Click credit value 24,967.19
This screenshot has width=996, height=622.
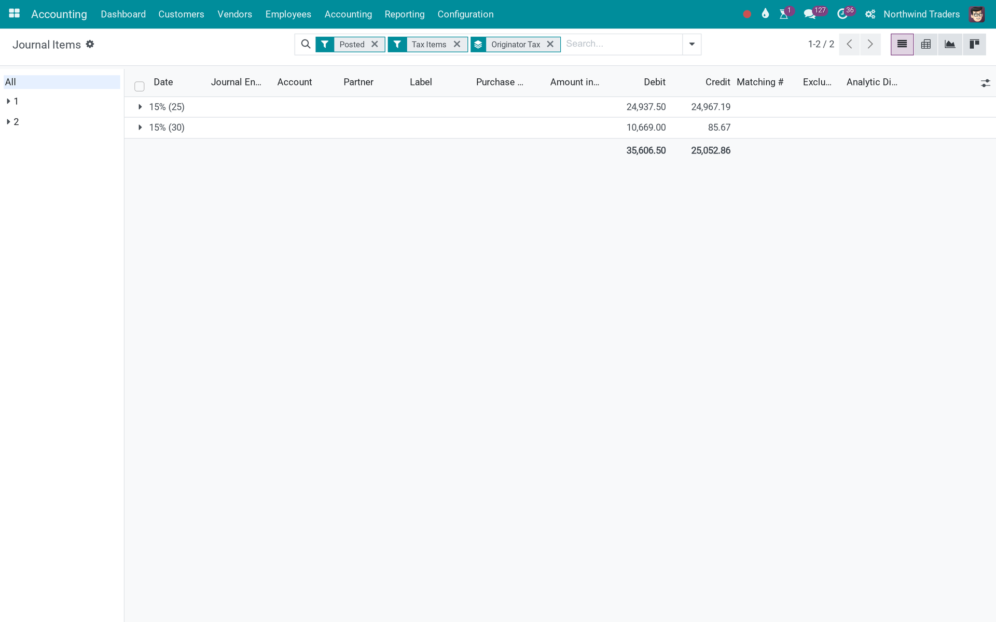pyautogui.click(x=711, y=107)
